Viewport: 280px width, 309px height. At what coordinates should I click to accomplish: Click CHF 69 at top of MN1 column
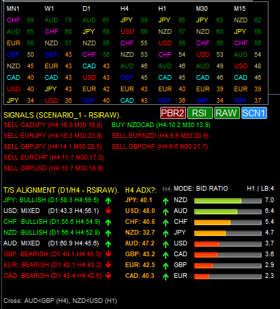pos(20,20)
